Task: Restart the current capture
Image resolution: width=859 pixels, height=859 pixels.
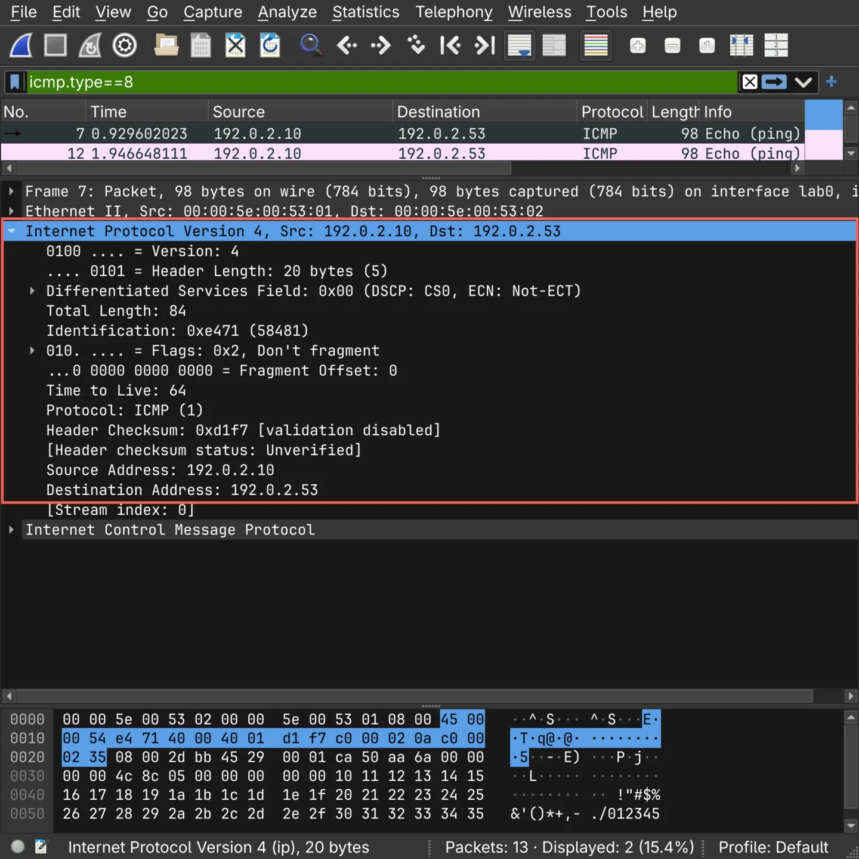Action: click(x=90, y=45)
